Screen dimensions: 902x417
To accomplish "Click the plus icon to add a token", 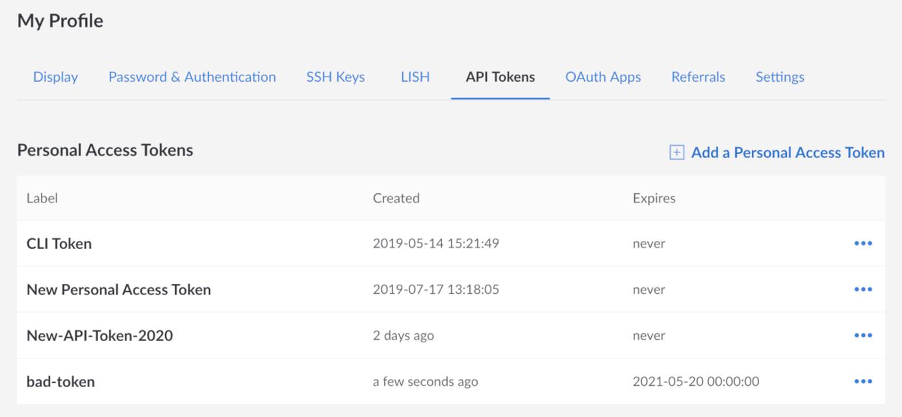I will [677, 152].
